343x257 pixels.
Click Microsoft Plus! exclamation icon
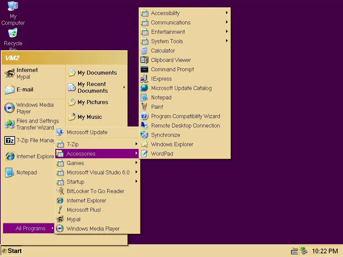(60, 210)
